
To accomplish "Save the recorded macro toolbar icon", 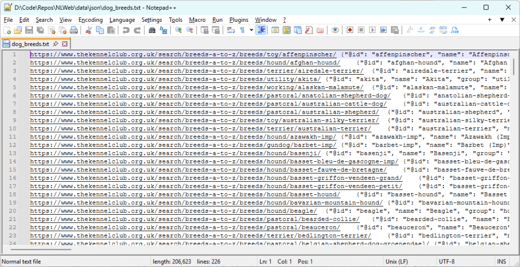I will pyautogui.click(x=395, y=30).
